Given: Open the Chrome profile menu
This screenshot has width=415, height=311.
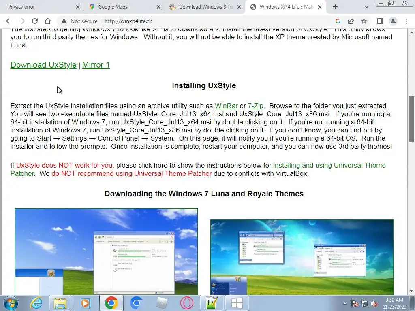Looking at the screenshot, I should [x=393, y=21].
